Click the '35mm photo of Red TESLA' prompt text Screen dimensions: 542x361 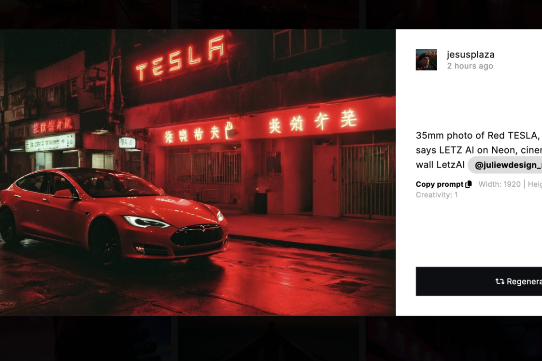pyautogui.click(x=478, y=136)
